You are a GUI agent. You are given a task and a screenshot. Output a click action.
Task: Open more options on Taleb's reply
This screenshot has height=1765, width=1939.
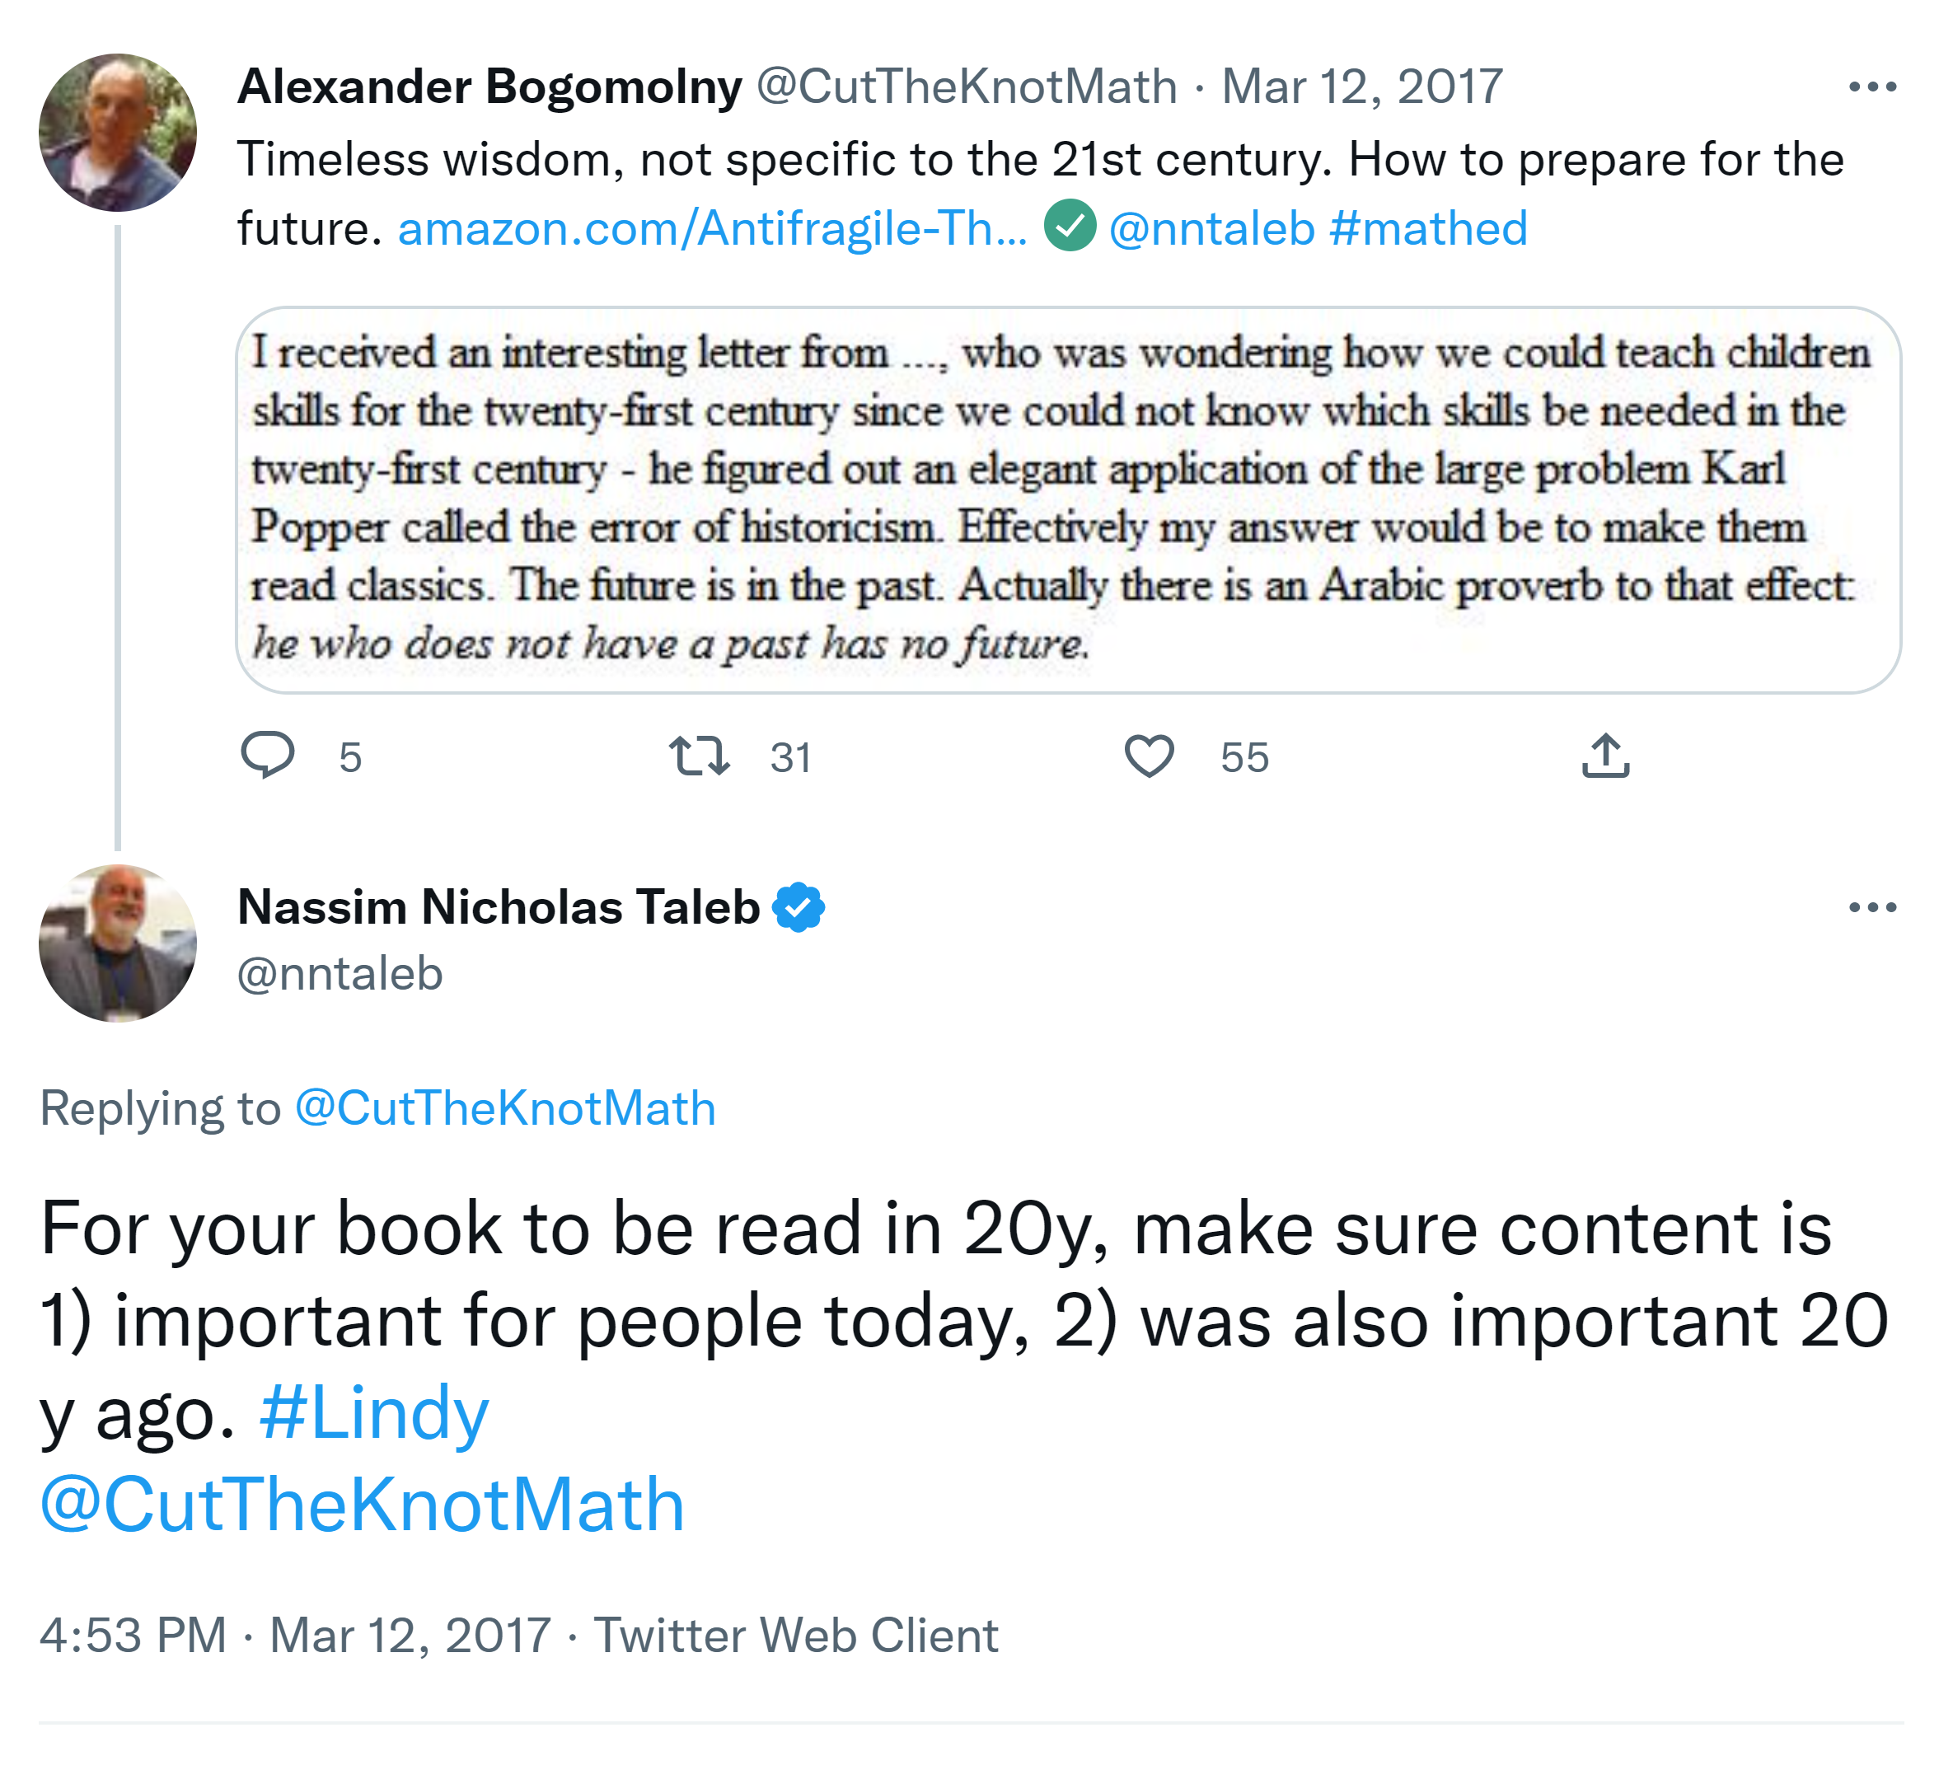tap(1871, 907)
